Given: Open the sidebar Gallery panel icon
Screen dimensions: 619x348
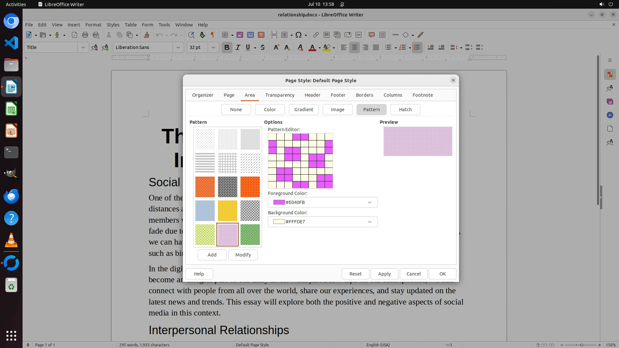Looking at the screenshot, I should pos(610,102).
